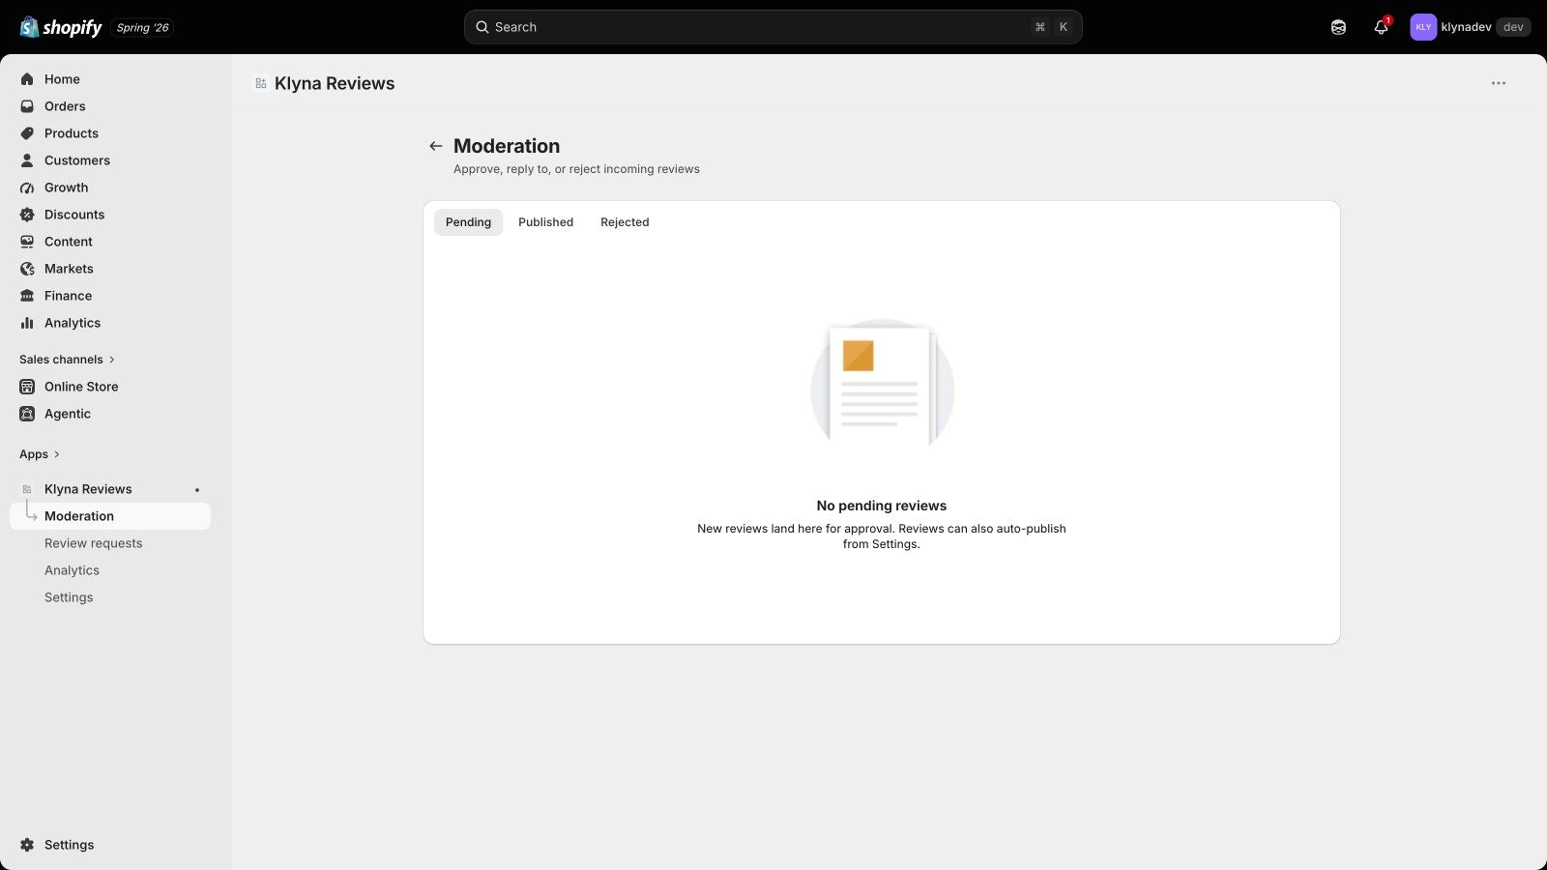Go to Discounts in the sidebar
This screenshot has width=1547, height=870.
click(74, 215)
